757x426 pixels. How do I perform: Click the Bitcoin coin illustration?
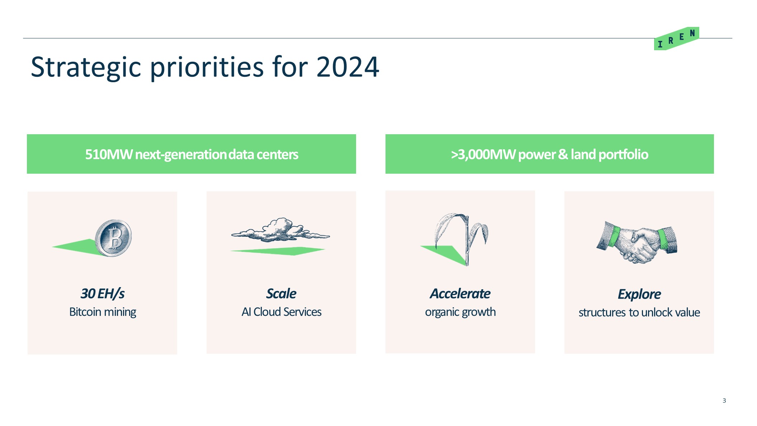[x=114, y=238]
